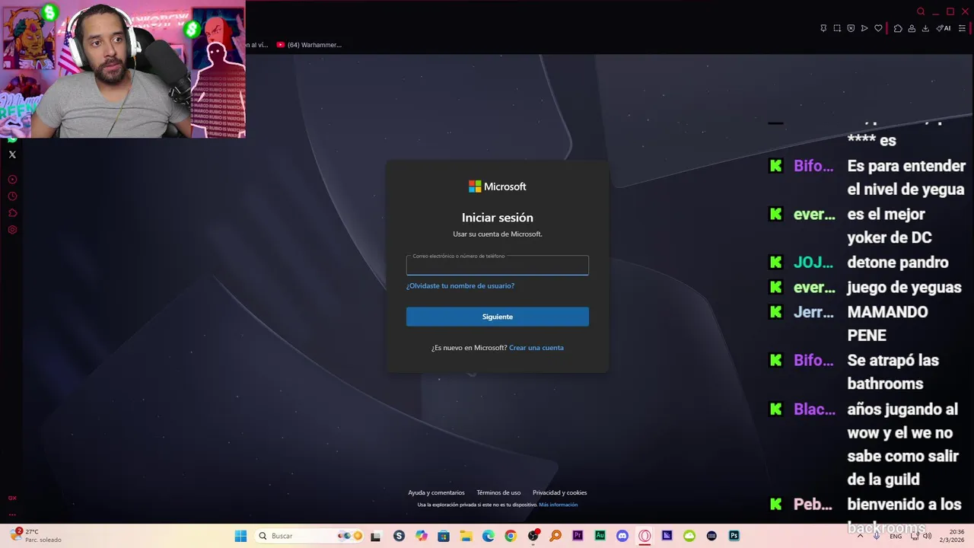Click the '¿Olvidaste tu nombre de usuario?' link
The height and width of the screenshot is (548, 974).
[460, 286]
